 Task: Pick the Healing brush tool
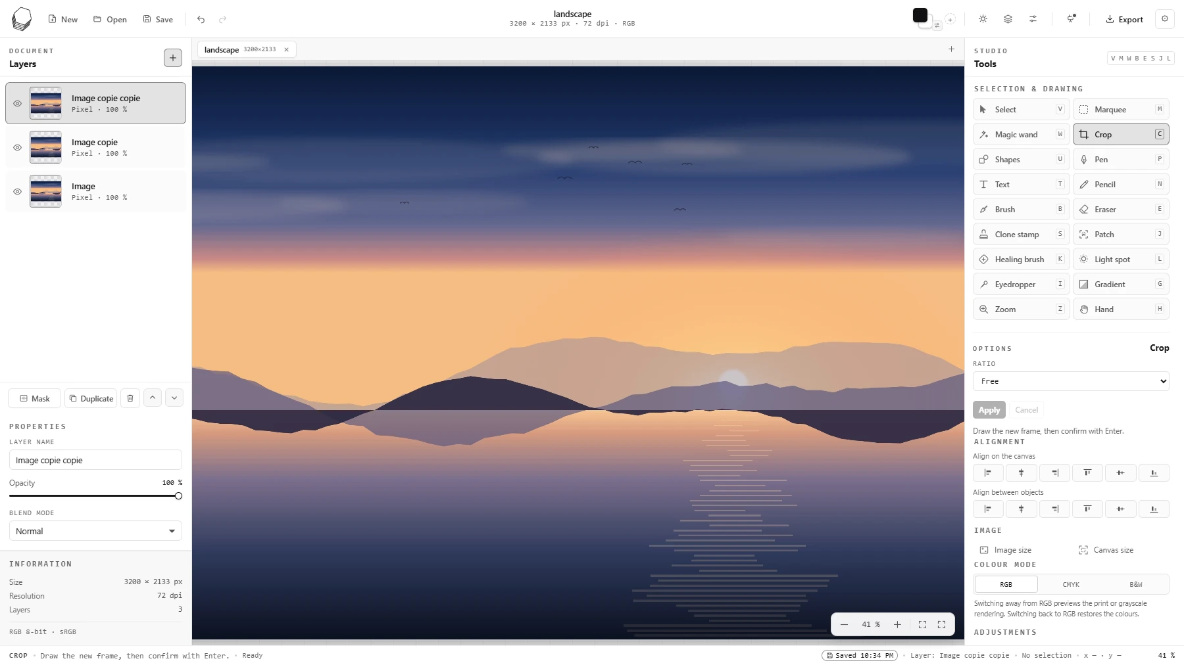tap(1021, 260)
